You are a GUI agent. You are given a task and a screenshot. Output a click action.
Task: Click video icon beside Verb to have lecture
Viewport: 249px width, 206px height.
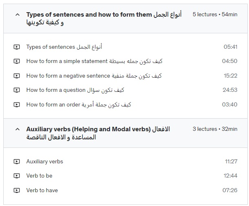coord(17,190)
